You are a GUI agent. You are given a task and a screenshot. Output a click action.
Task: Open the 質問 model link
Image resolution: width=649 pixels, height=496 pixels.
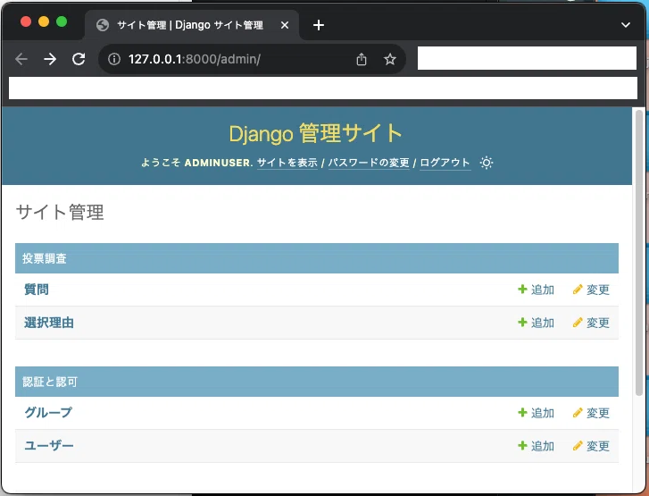[37, 290]
